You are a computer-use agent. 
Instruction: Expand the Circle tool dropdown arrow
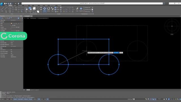coord(10,12)
